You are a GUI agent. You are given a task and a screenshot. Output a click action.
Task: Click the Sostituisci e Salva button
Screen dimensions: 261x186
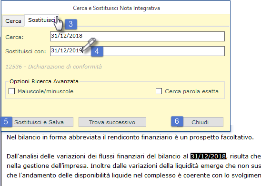click(39, 122)
